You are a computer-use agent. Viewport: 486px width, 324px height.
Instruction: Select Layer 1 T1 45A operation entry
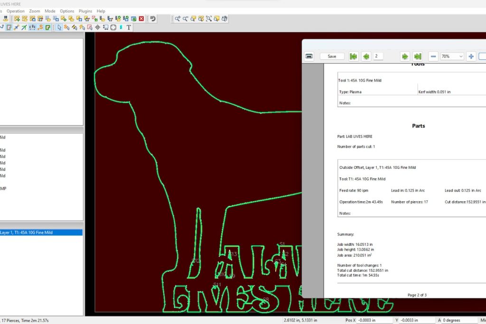tap(41, 232)
